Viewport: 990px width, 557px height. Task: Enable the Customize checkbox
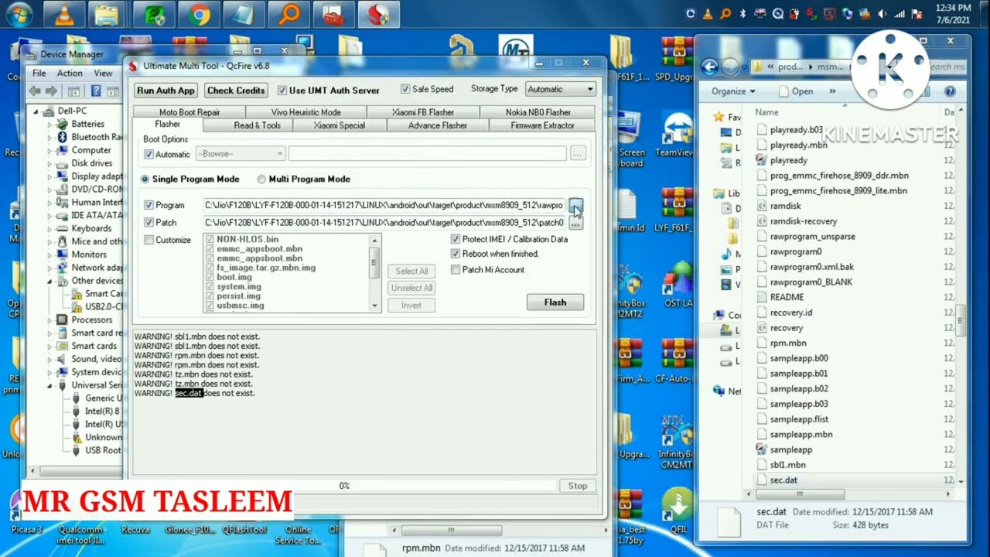click(x=149, y=241)
